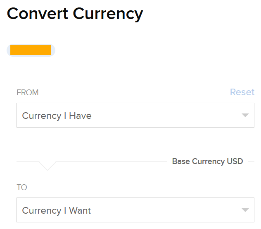Open the Currency I Have dropdown
This screenshot has height=229, width=261.
click(x=135, y=116)
